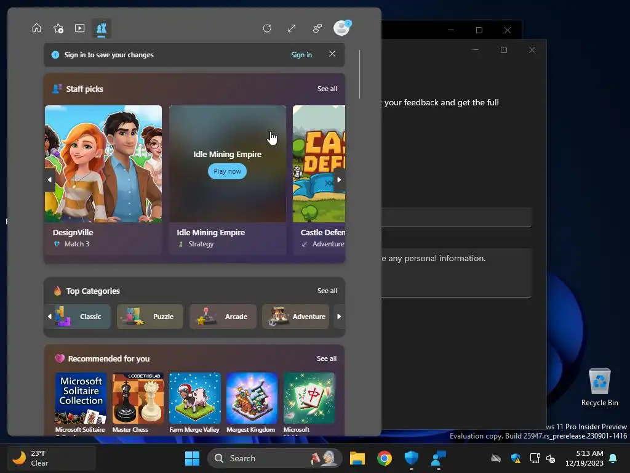Open the profile avatar menu
The image size is (630, 473).
coord(342,28)
